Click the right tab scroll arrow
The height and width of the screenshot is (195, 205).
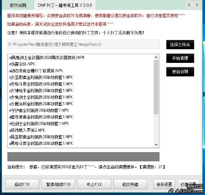click(x=197, y=5)
